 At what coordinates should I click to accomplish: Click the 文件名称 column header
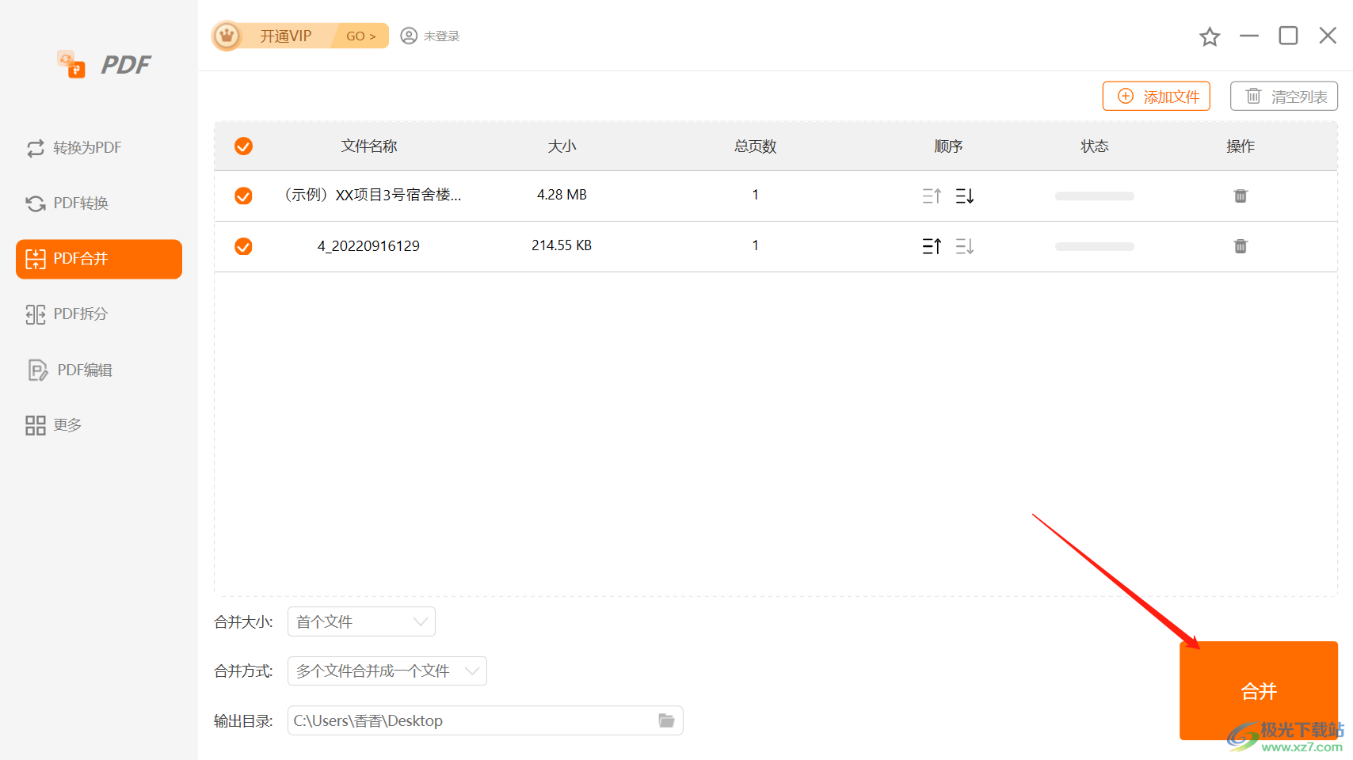click(369, 146)
